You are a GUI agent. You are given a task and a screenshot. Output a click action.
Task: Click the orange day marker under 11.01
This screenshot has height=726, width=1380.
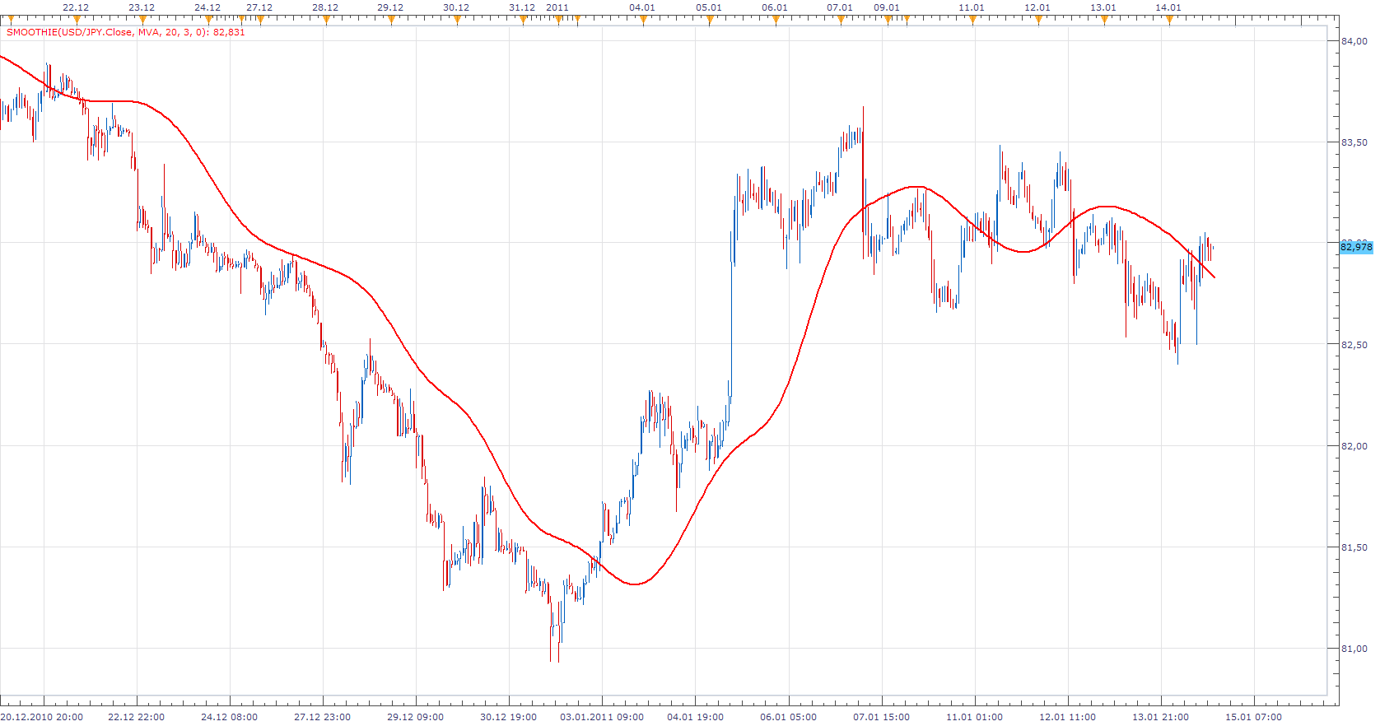point(972,21)
